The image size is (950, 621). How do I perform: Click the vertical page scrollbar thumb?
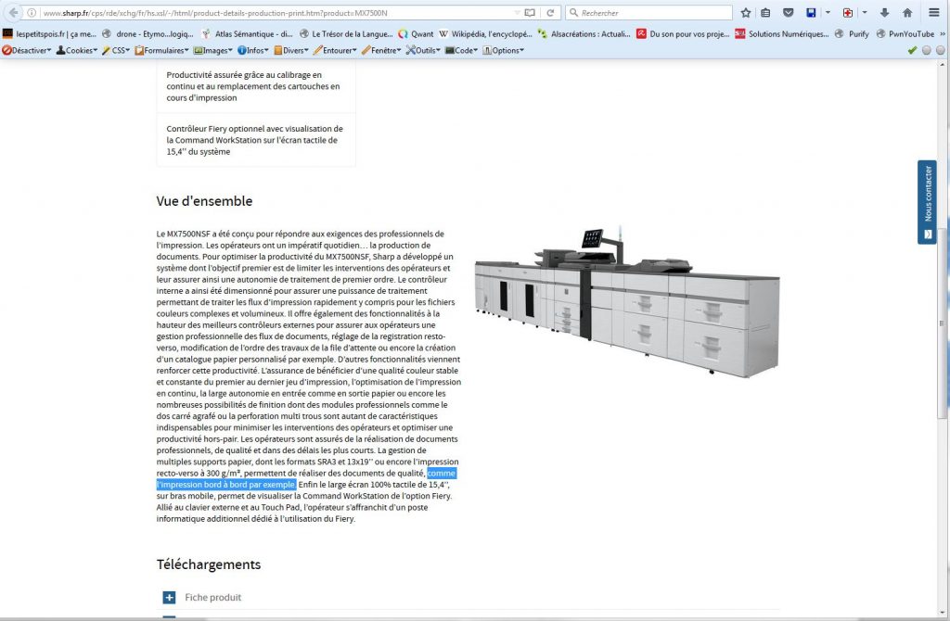tap(942, 323)
